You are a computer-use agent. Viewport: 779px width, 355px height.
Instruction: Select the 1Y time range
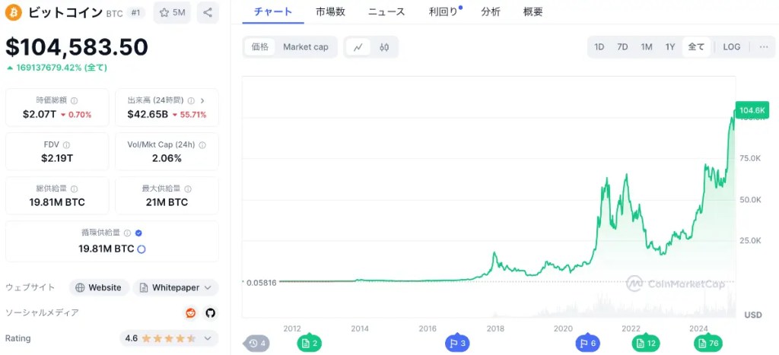point(670,47)
